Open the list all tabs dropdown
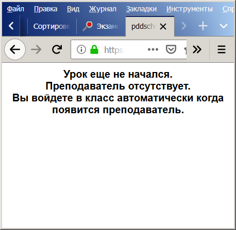Screen dimensions: 236x230 224,26
